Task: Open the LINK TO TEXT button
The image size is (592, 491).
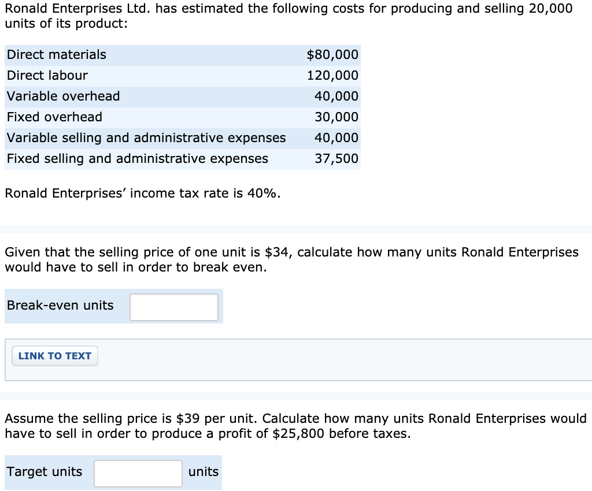Action: point(55,356)
